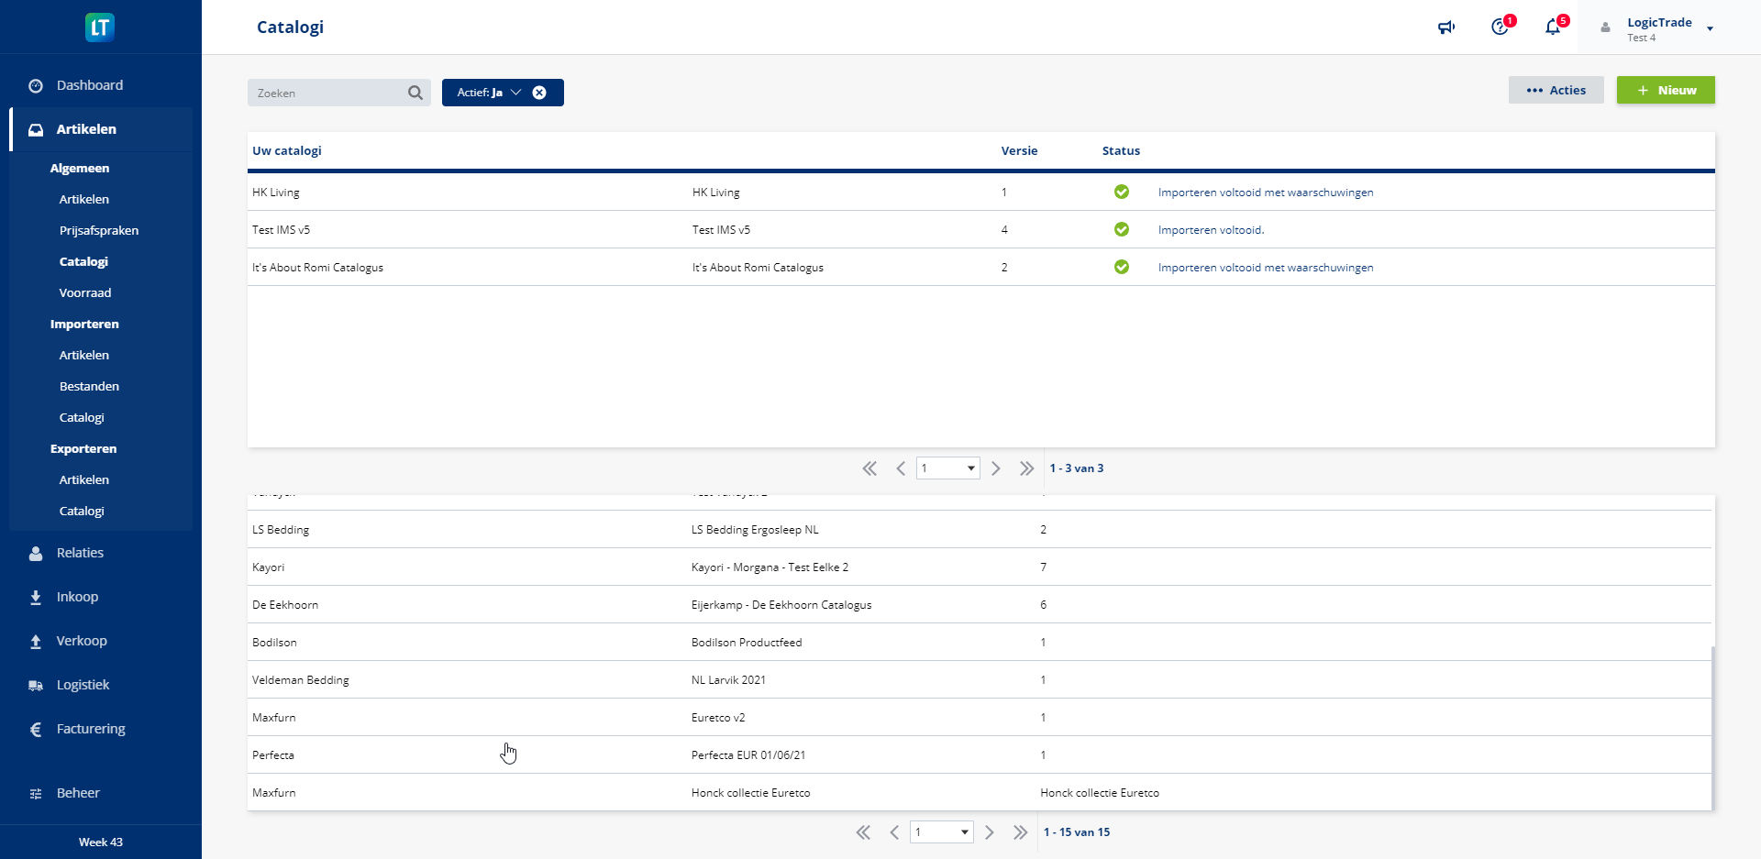1761x859 pixels.
Task: Select the Veldeman Bedding row
Action: click(x=979, y=679)
